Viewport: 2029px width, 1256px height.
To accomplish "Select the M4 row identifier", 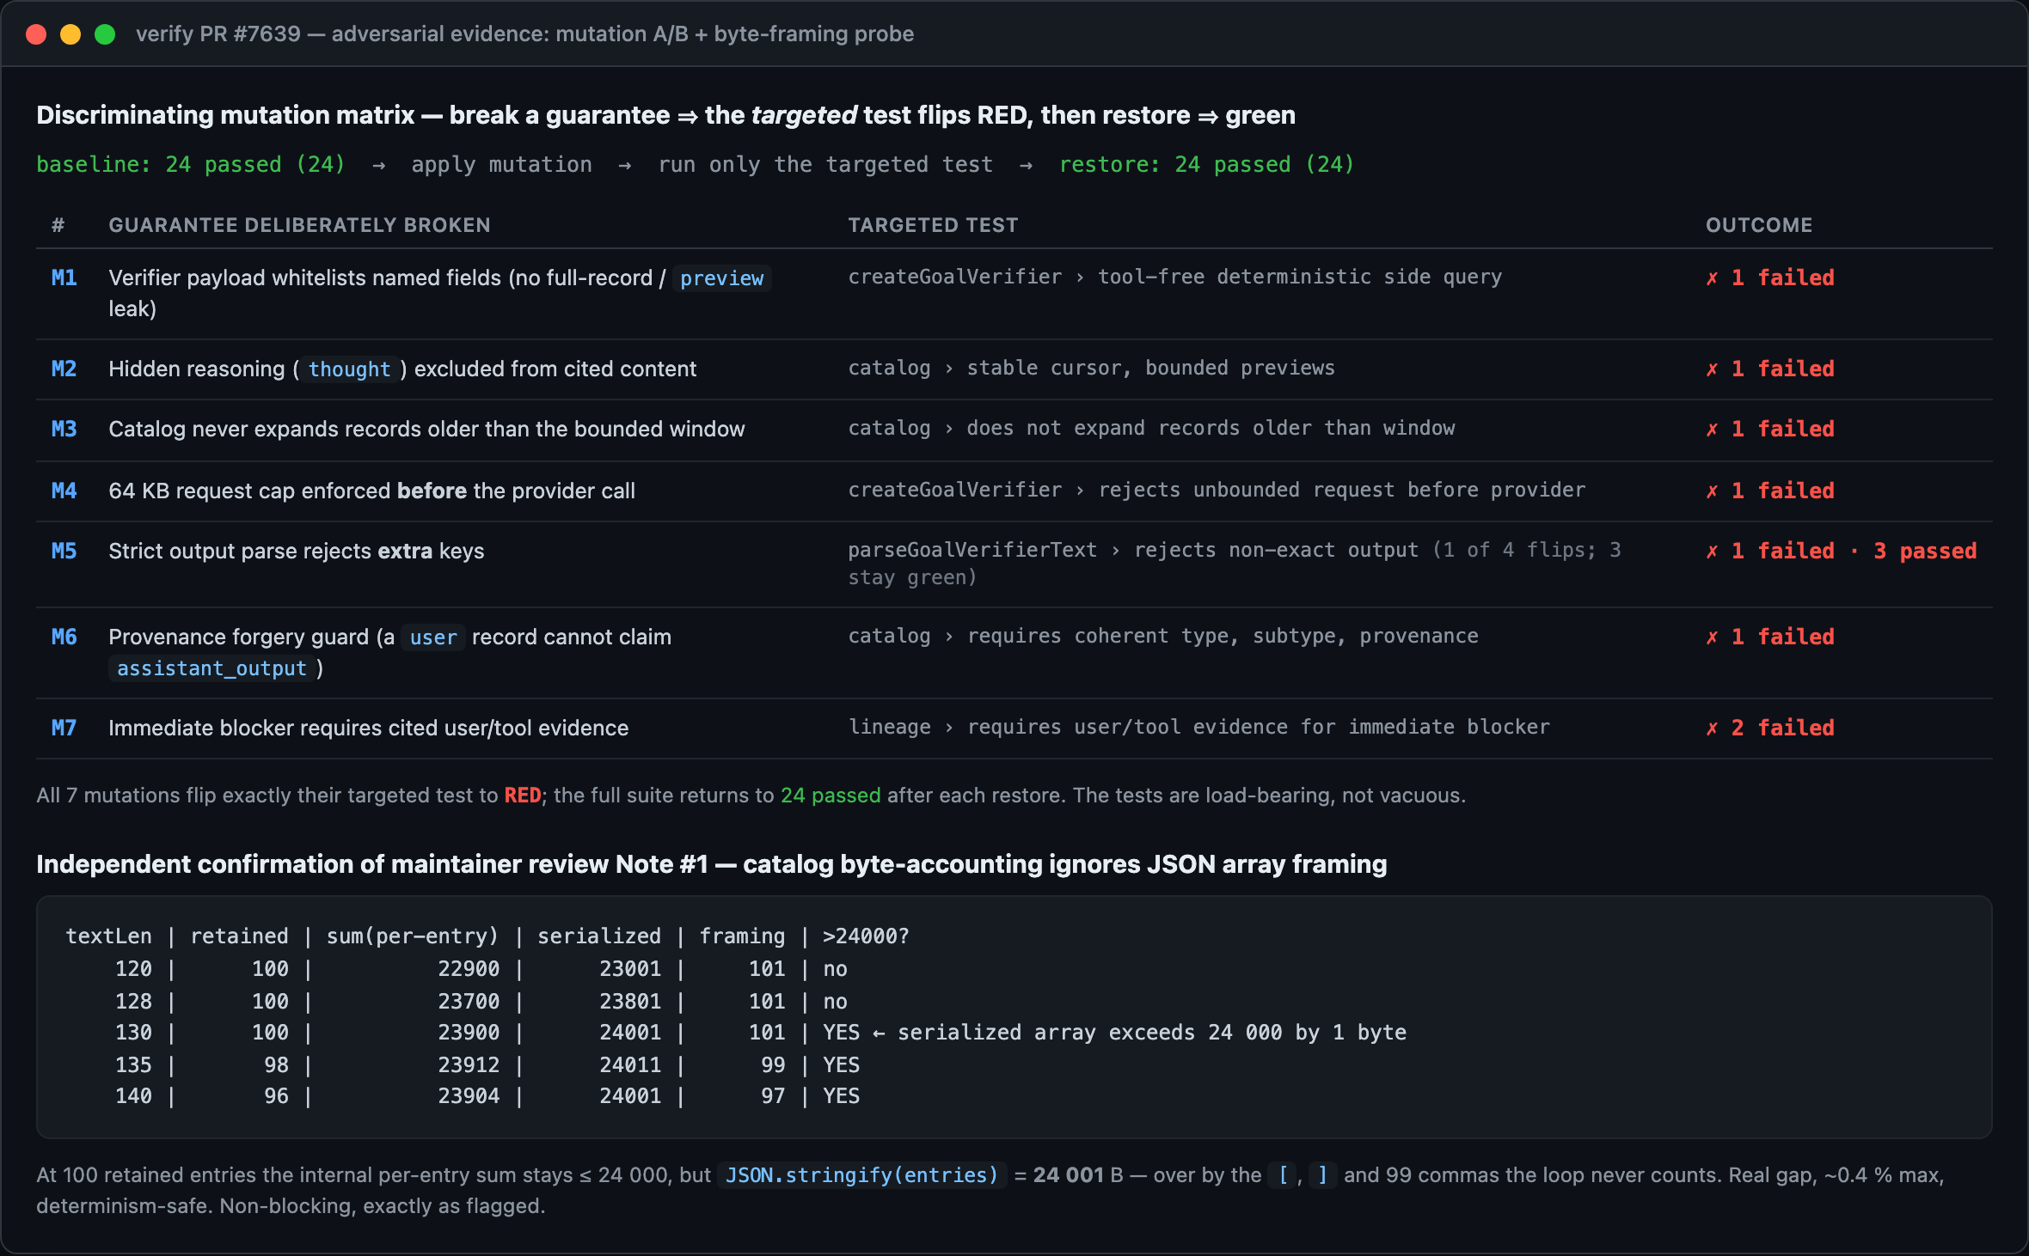I will tap(64, 491).
